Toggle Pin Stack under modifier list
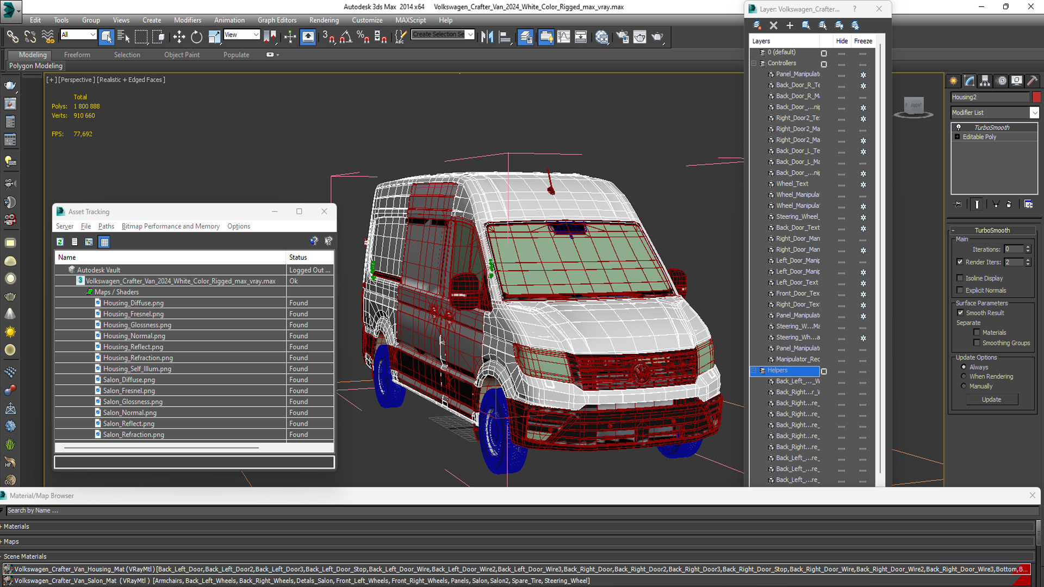This screenshot has width=1044, height=587. pyautogui.click(x=958, y=204)
